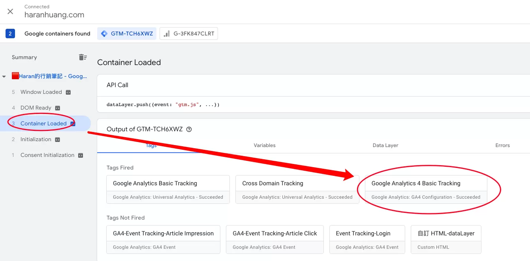Click the code icon beside Window Loaded
530x261 pixels.
(68, 92)
